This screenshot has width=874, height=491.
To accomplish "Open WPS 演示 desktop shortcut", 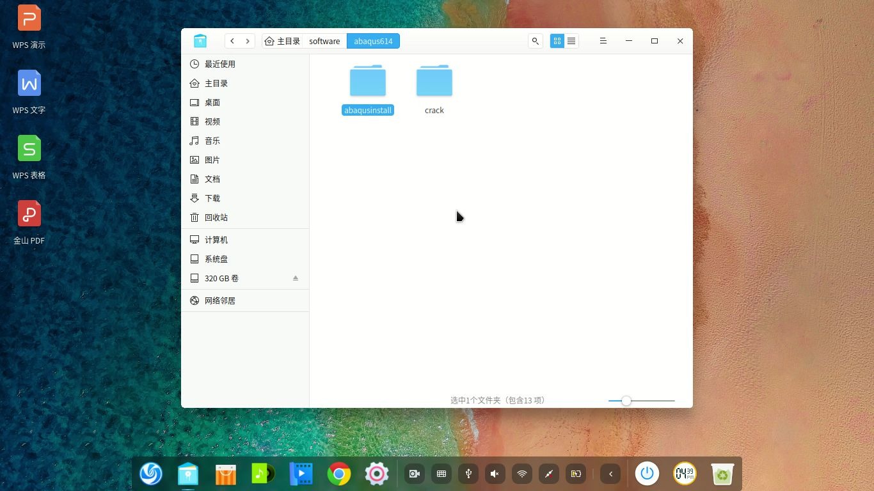I will pyautogui.click(x=29, y=26).
